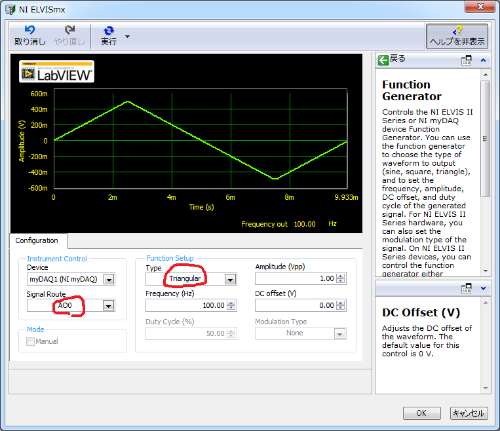Open the waveform Type dropdown arrow
500x431 pixels.
pyautogui.click(x=230, y=279)
